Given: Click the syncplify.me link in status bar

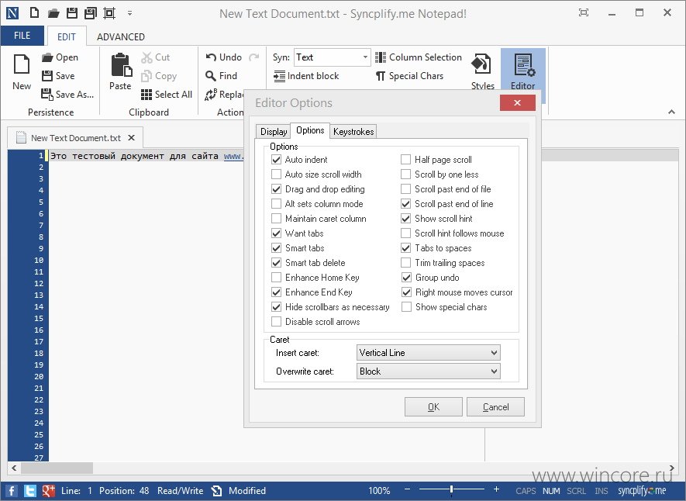Looking at the screenshot, I should (642, 490).
